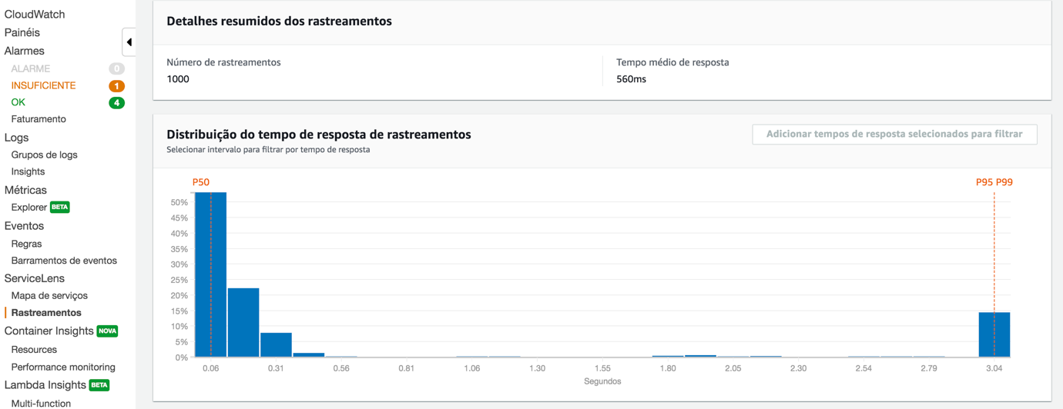This screenshot has width=1063, height=409.
Task: Click the Segundos axis label
Action: point(602,381)
